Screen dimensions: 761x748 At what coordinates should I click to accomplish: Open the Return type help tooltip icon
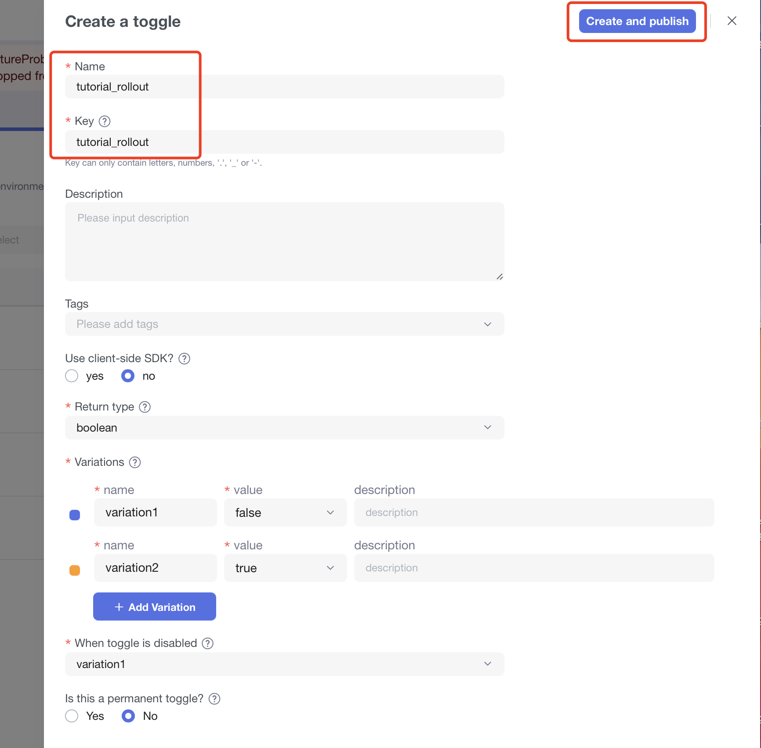[x=145, y=407]
